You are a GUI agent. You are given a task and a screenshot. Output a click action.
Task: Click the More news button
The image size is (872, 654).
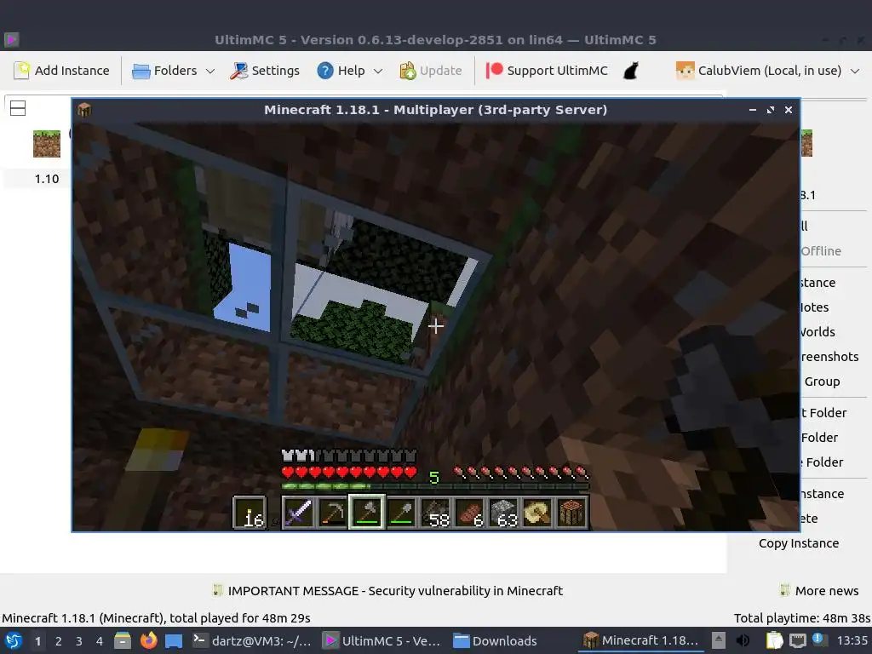(x=819, y=591)
